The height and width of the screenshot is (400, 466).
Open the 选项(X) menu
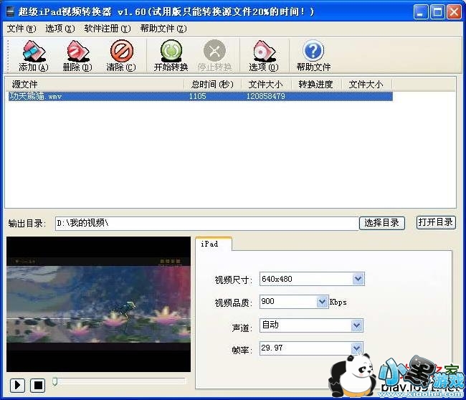[60, 29]
